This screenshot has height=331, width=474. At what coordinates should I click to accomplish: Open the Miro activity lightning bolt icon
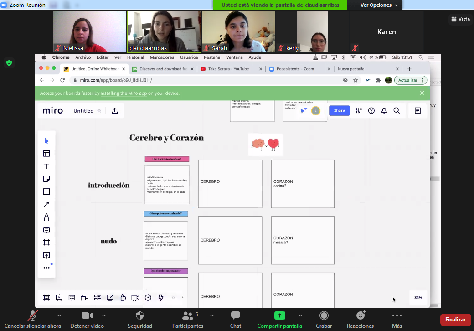pyautogui.click(x=161, y=298)
